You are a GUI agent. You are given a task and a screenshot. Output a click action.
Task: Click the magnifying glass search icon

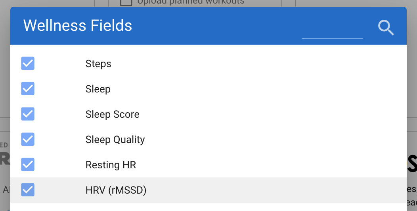pyautogui.click(x=386, y=28)
